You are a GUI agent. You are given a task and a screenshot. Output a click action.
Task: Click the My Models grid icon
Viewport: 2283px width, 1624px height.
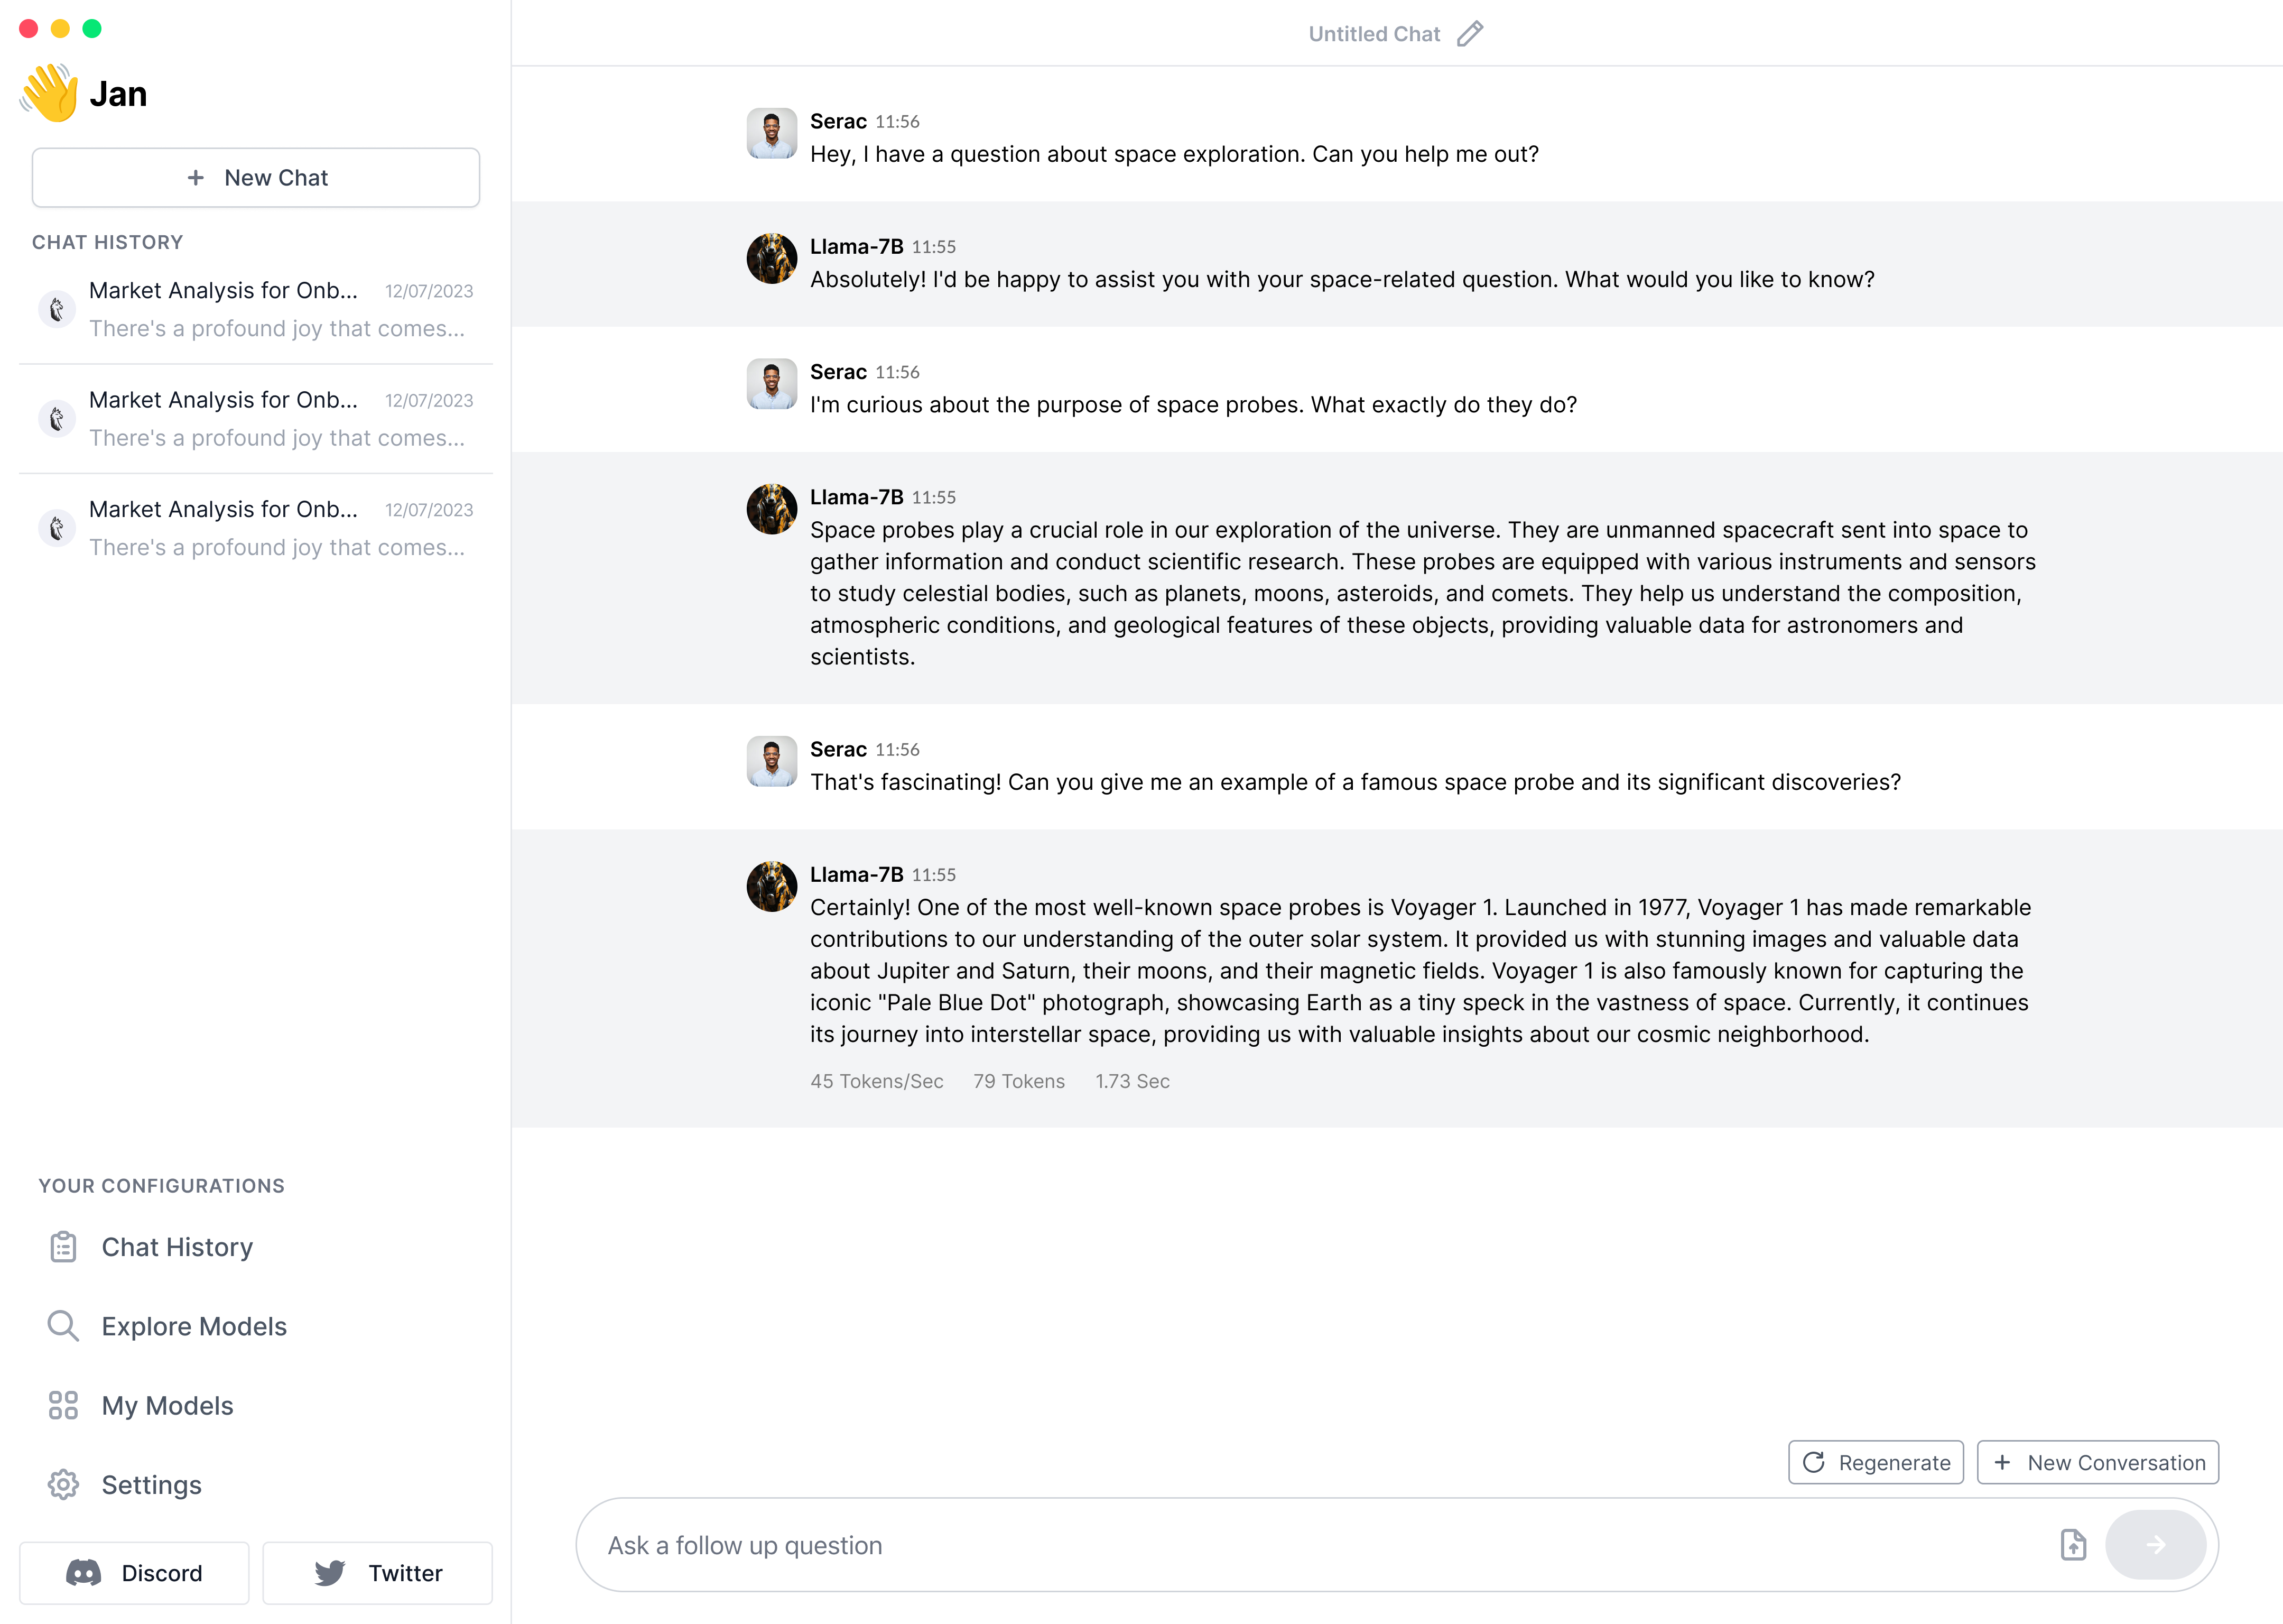63,1405
